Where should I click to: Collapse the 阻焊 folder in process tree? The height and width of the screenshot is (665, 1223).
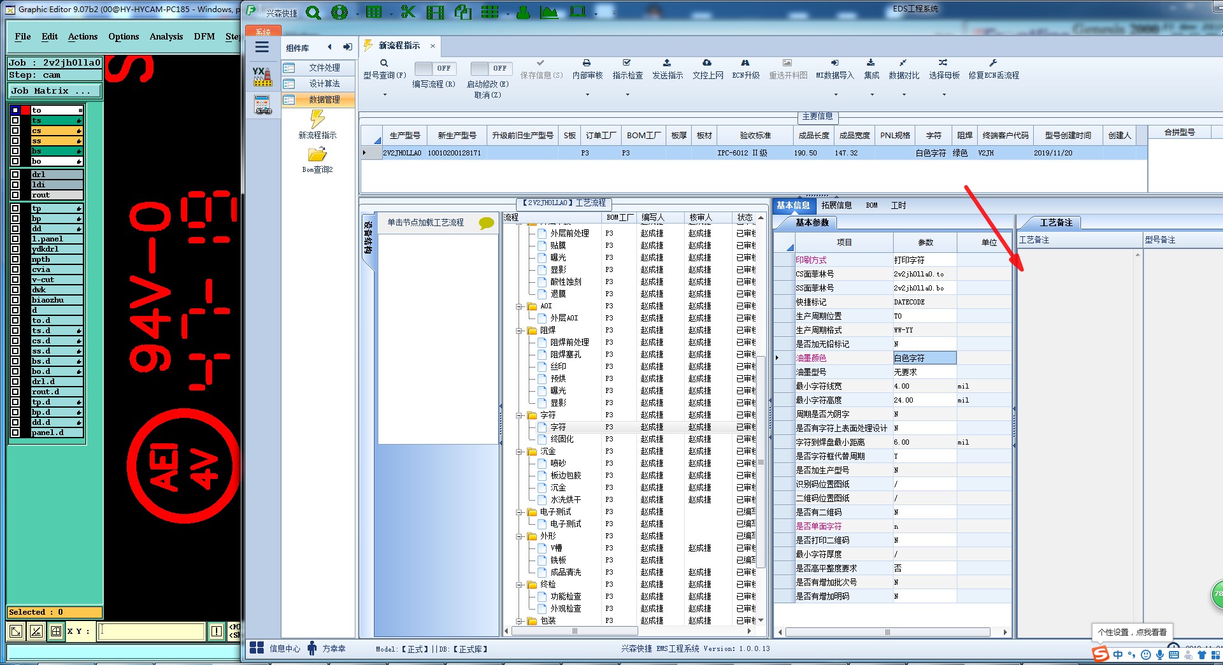pos(519,331)
